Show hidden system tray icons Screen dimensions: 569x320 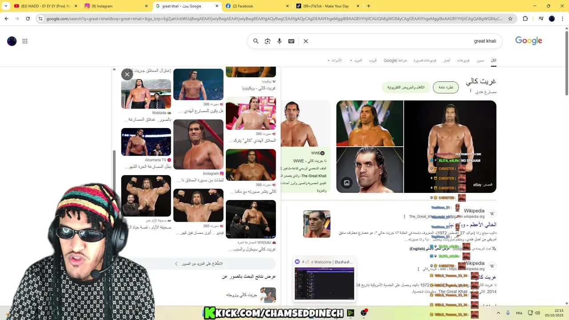(498, 313)
